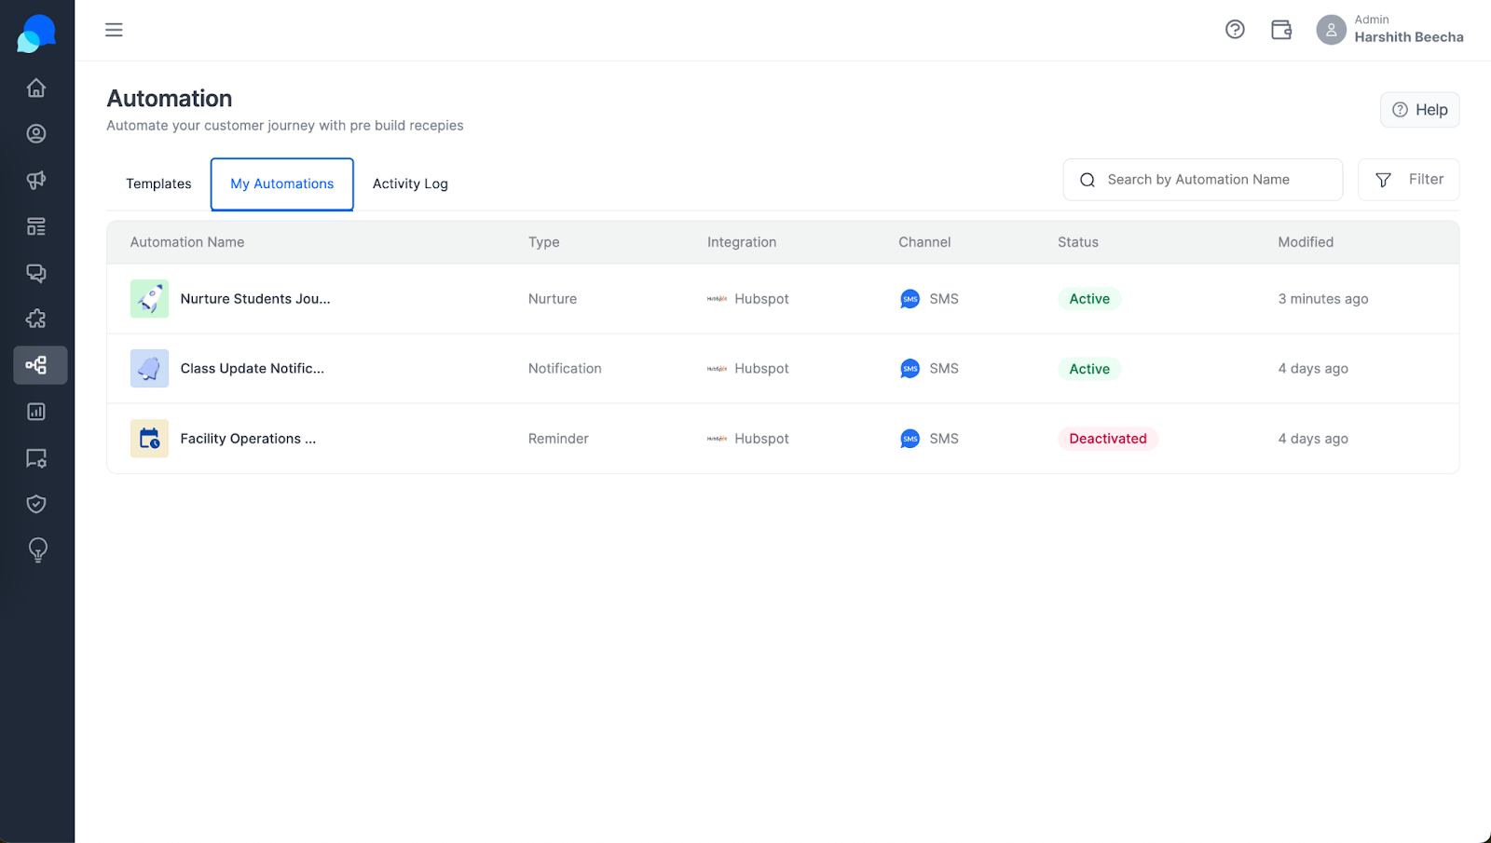
Task: Switch to the Templates tab
Action: (x=158, y=184)
